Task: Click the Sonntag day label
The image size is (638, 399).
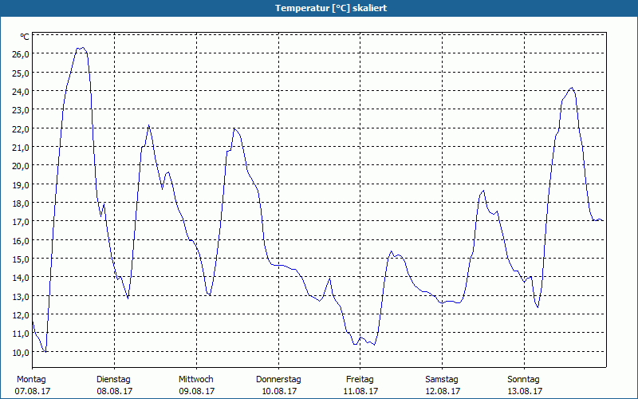Action: [x=524, y=380]
